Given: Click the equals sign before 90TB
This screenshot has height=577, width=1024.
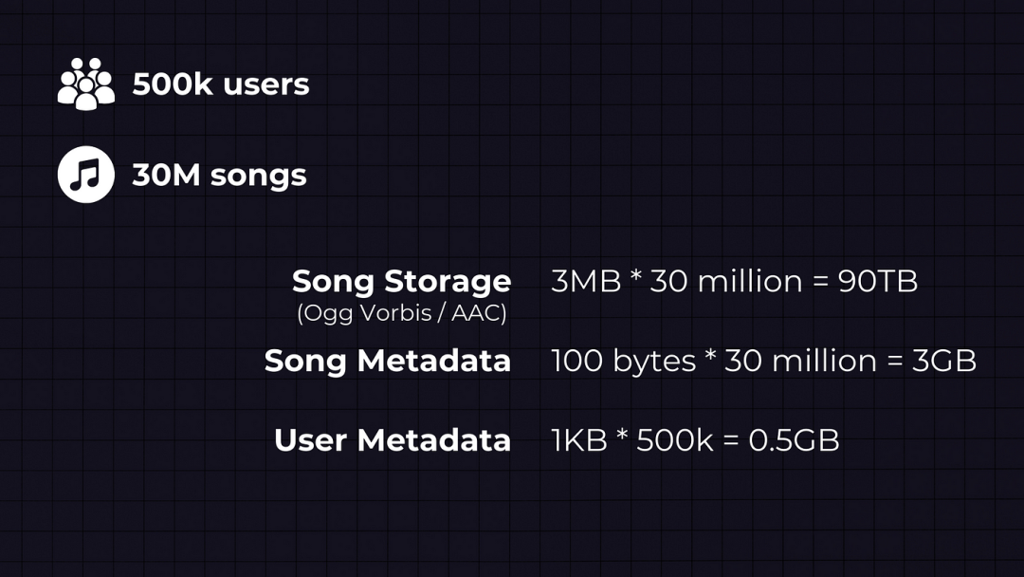Looking at the screenshot, I should point(820,282).
